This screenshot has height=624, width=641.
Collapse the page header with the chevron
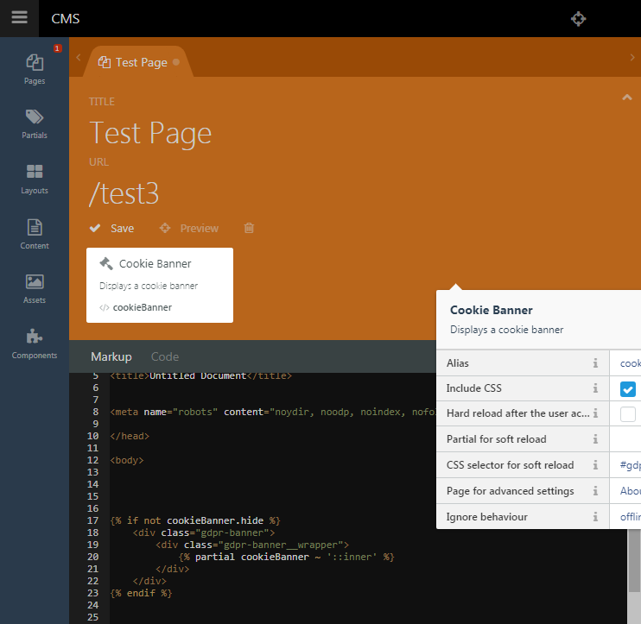pos(626,98)
